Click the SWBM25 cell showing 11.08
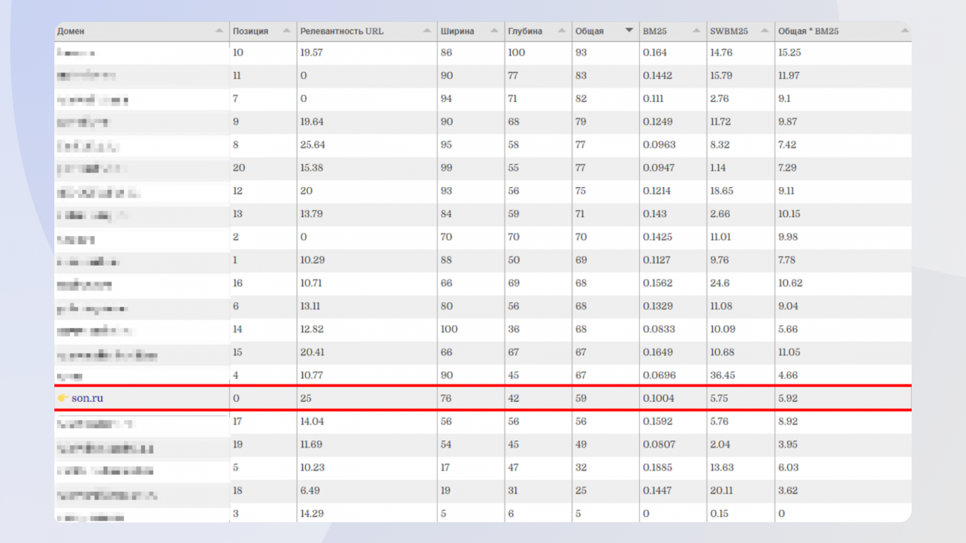 pos(721,306)
